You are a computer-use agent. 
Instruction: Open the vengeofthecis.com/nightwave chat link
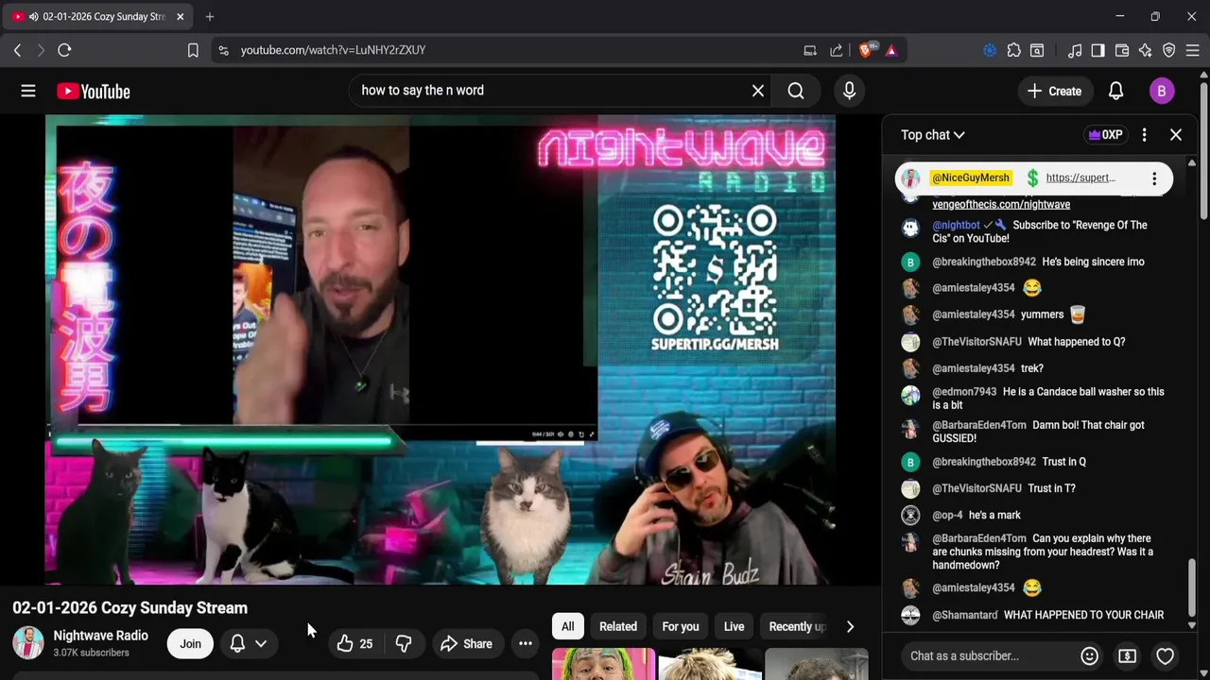pos(1001,204)
